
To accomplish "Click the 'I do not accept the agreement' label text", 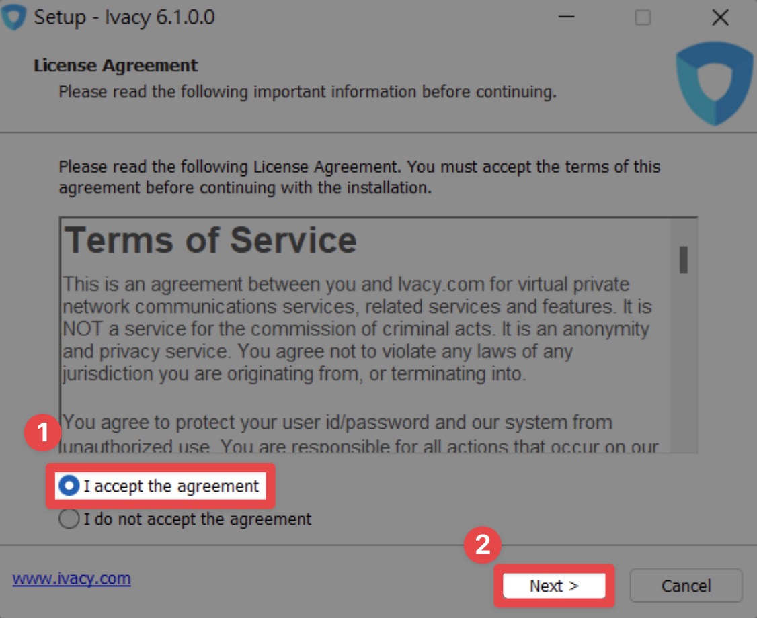I will (198, 519).
